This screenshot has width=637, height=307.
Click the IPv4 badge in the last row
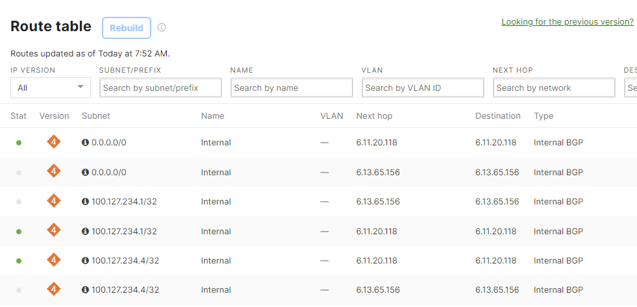[x=54, y=289]
